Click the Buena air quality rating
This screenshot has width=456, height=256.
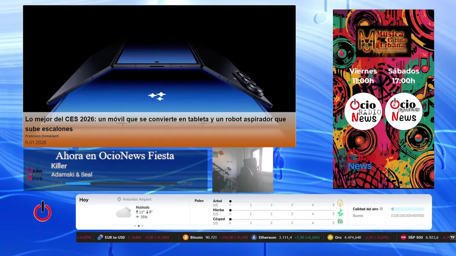pyautogui.click(x=358, y=216)
